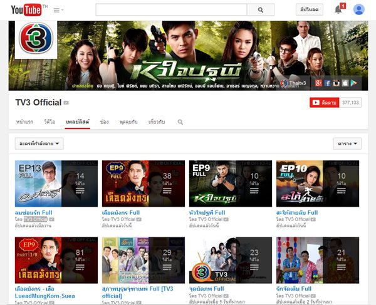The height and width of the screenshot is (305, 376).
Task: Open the notifications bell
Action: (338, 9)
